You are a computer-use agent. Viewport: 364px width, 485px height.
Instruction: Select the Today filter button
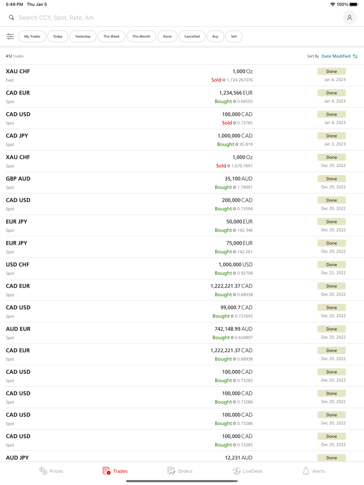[57, 36]
